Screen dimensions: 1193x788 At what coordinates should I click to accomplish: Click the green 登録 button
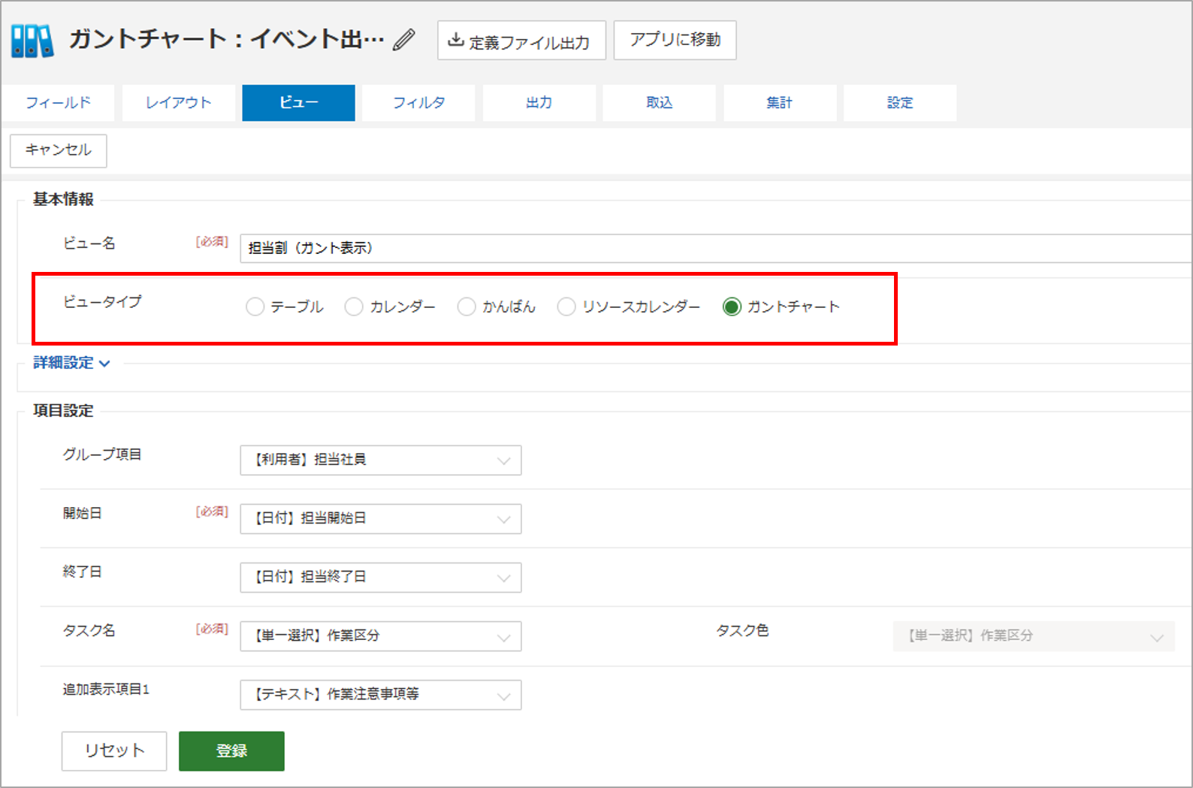click(x=231, y=750)
